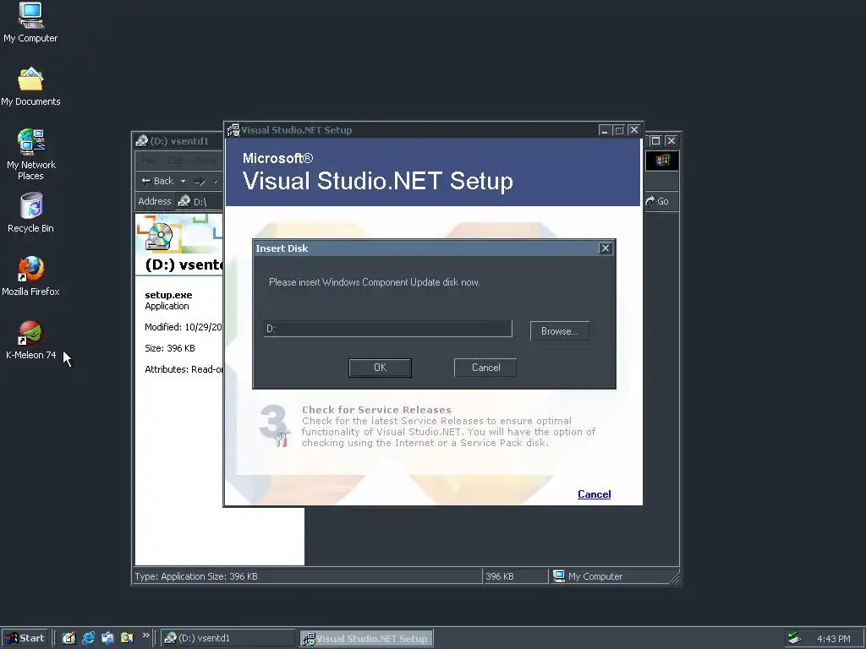The image size is (866, 649).
Task: Close the (D:) vsentd1 Explorer window
Action: [x=671, y=141]
